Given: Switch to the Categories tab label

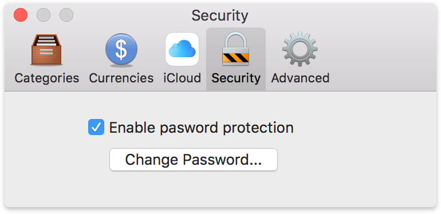Looking at the screenshot, I should [x=47, y=78].
